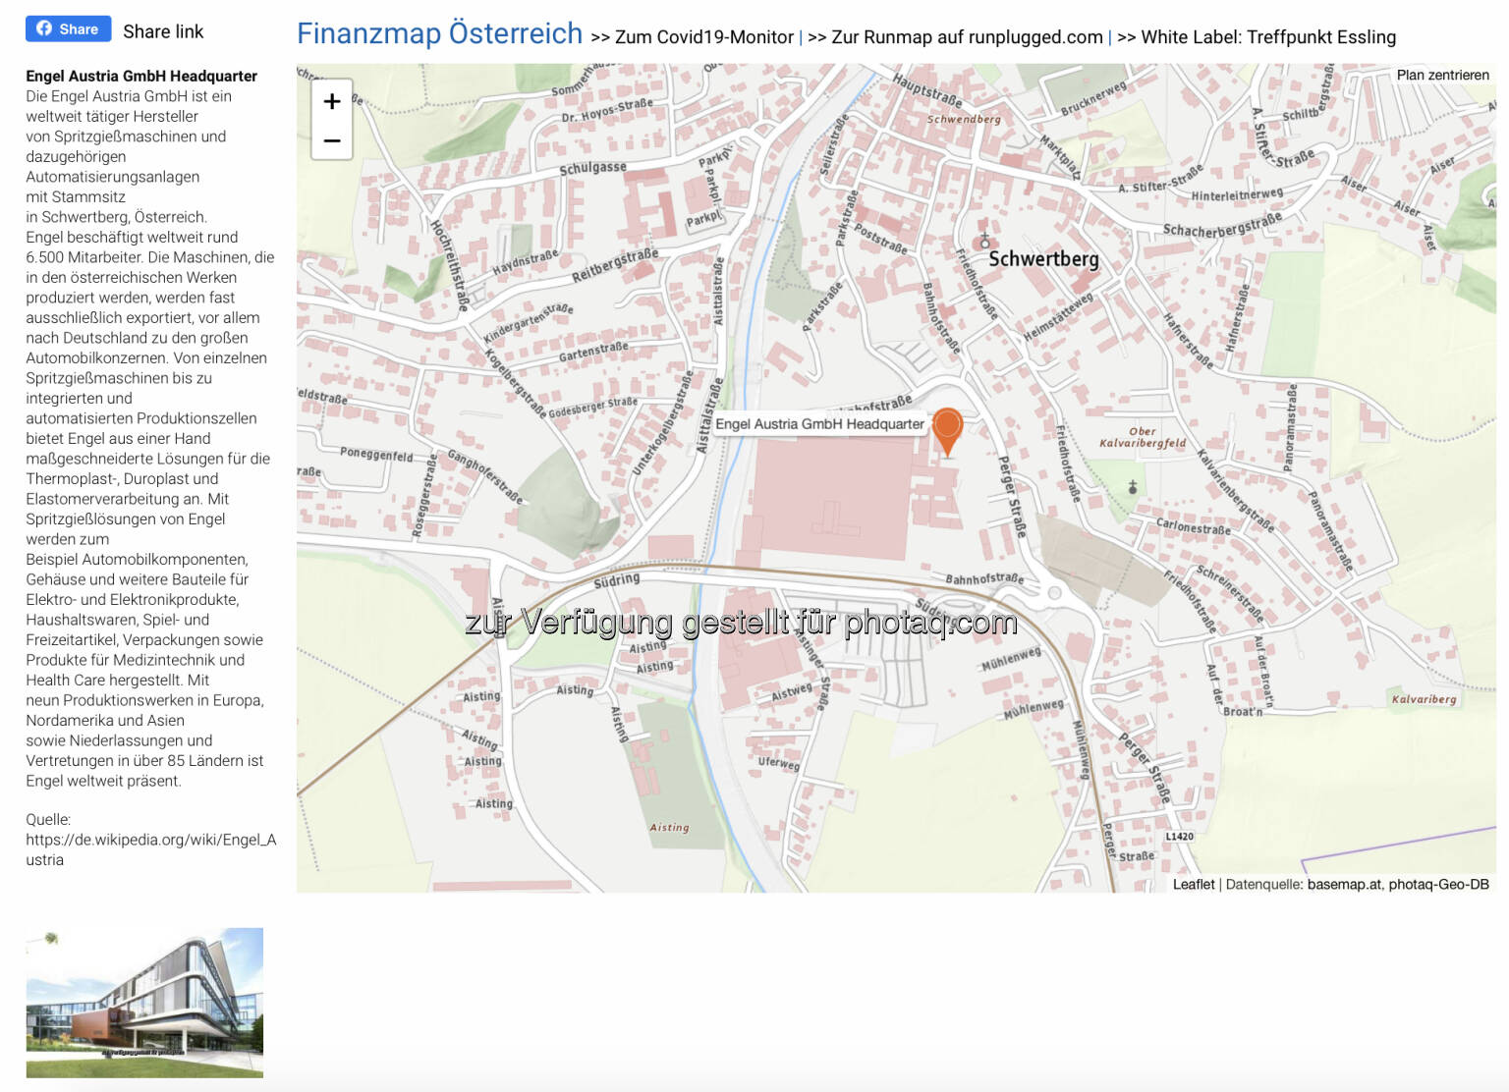Click the roundabout on Bahnhofstraße
Viewport: 1509px width, 1092px height.
[x=1054, y=593]
